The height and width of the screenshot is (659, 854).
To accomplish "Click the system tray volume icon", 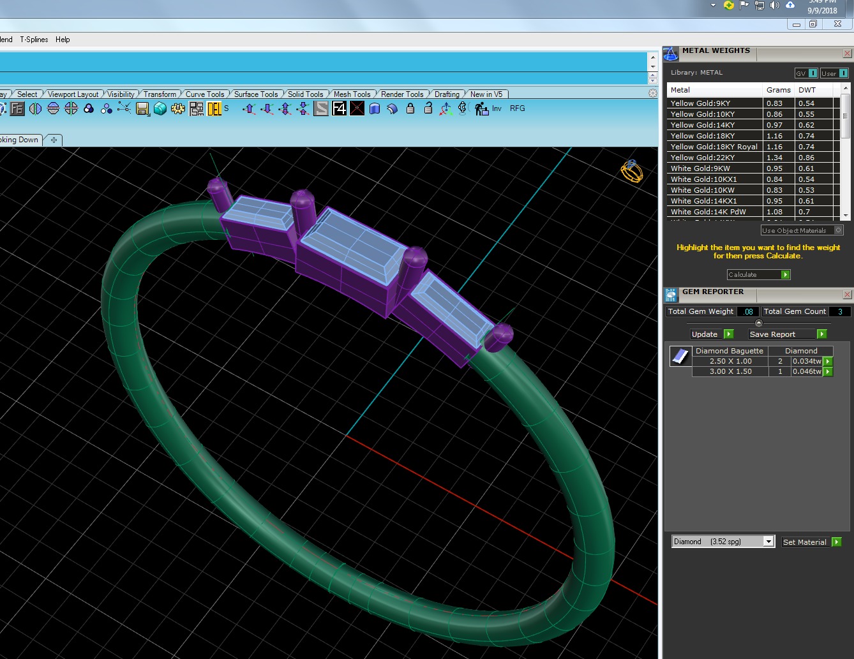I will point(774,5).
